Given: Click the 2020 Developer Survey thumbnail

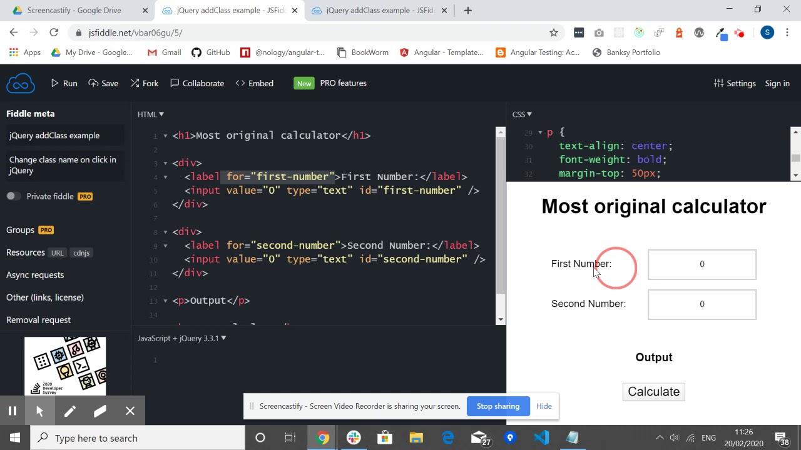Looking at the screenshot, I should (x=65, y=366).
